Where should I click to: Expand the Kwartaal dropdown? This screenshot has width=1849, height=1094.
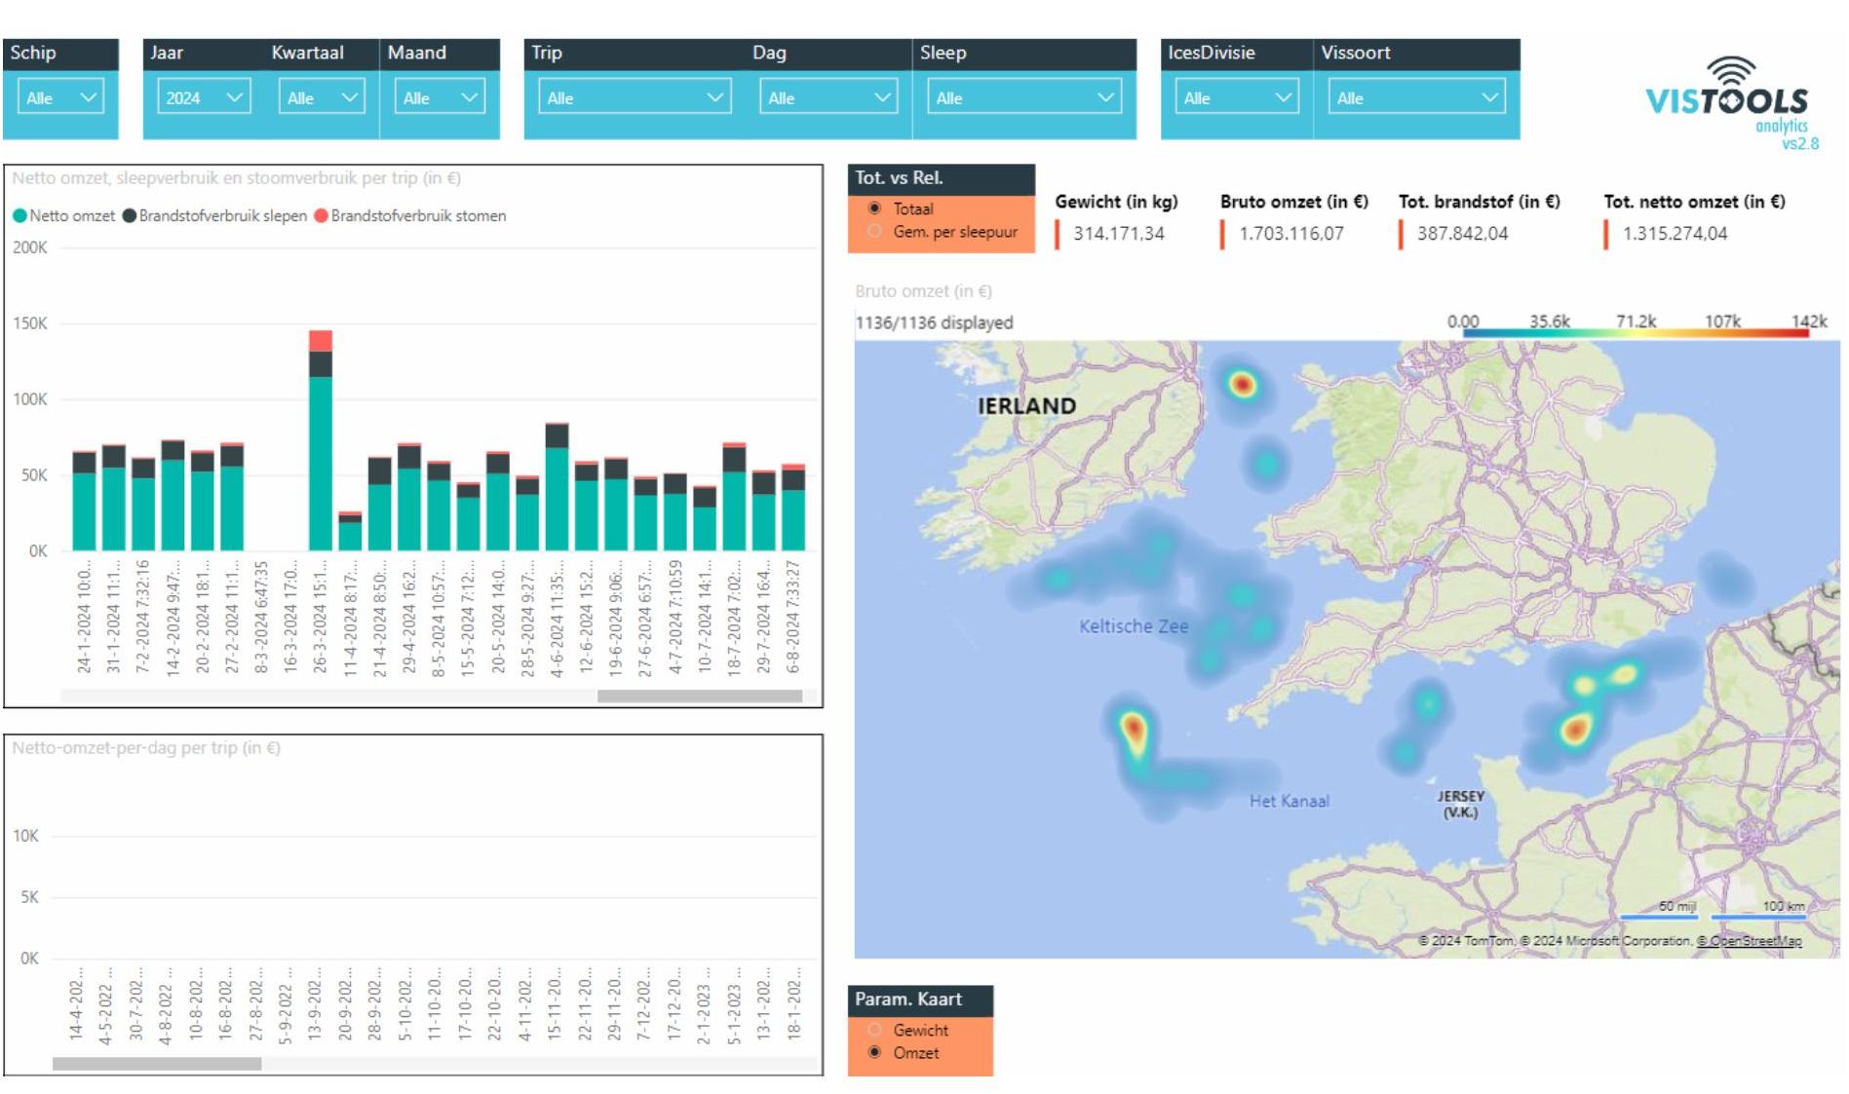320,97
